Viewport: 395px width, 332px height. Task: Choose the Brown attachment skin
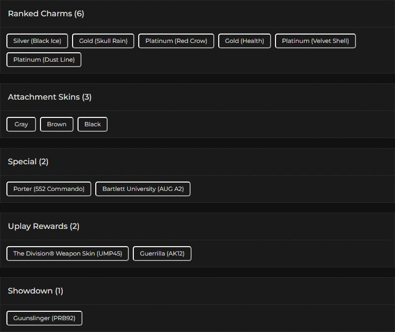pos(57,124)
